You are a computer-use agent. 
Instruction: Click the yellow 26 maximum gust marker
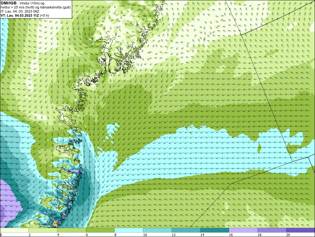pyautogui.click(x=56, y=223)
